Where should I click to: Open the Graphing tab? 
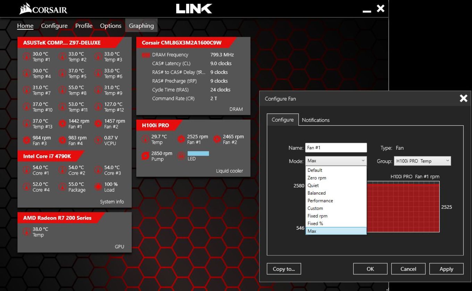click(141, 26)
